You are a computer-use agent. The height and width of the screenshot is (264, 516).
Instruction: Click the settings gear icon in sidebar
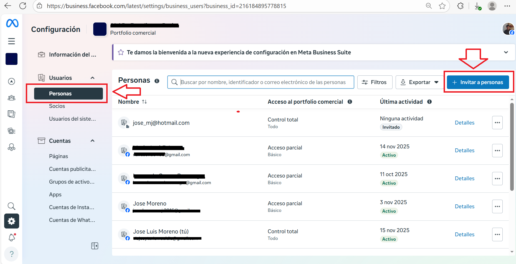12,221
